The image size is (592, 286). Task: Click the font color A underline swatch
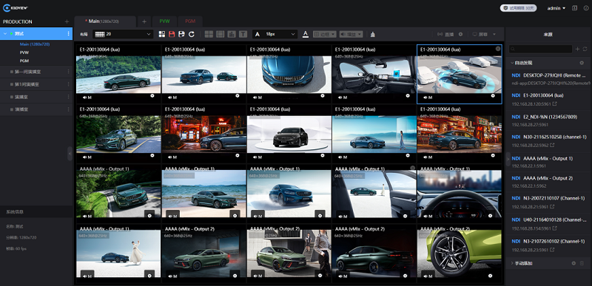(306, 34)
